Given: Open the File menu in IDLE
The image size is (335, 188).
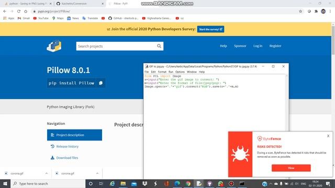Looking at the screenshot, I should [147, 72].
